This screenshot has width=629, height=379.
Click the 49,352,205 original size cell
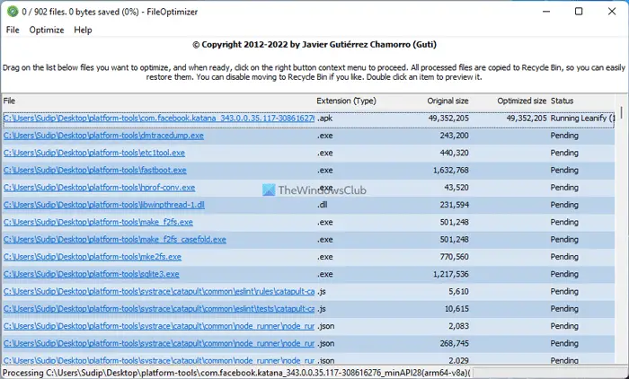click(448, 118)
